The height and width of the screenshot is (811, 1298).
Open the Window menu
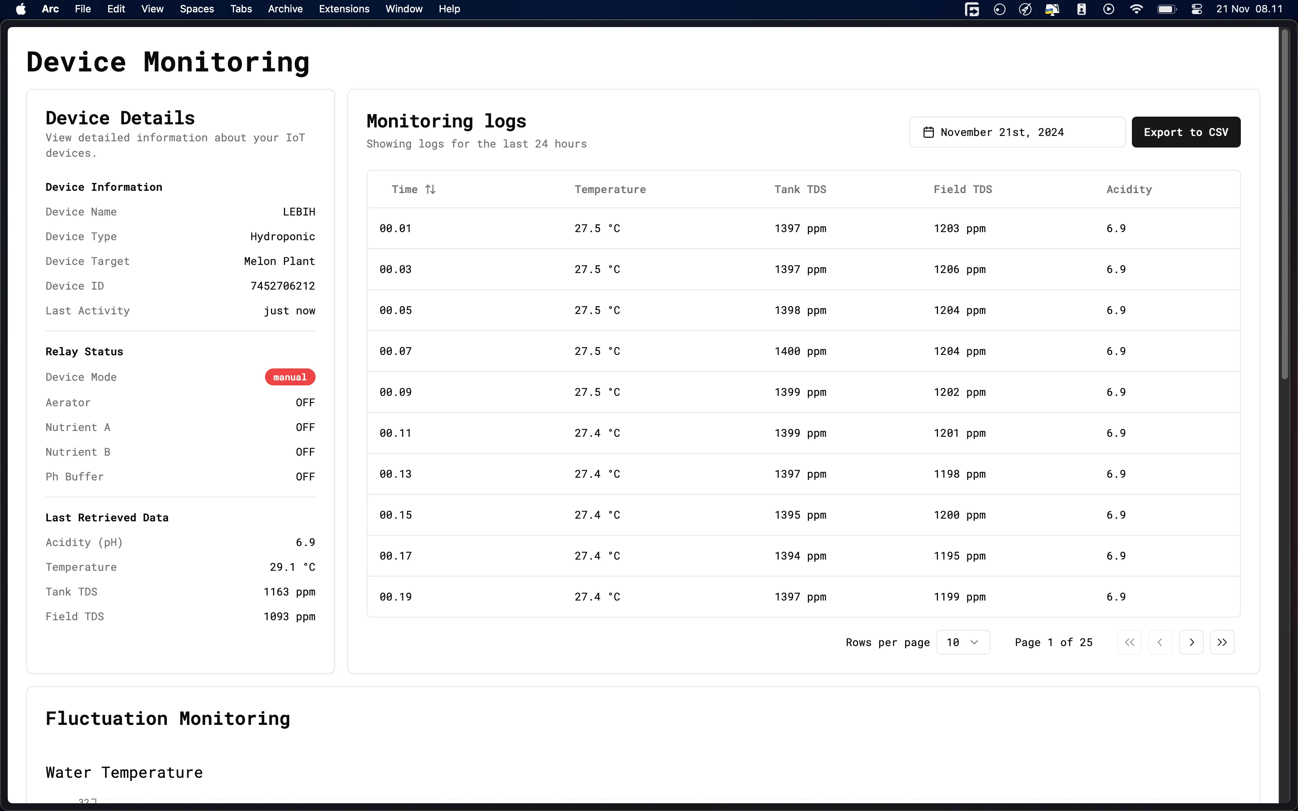point(404,9)
